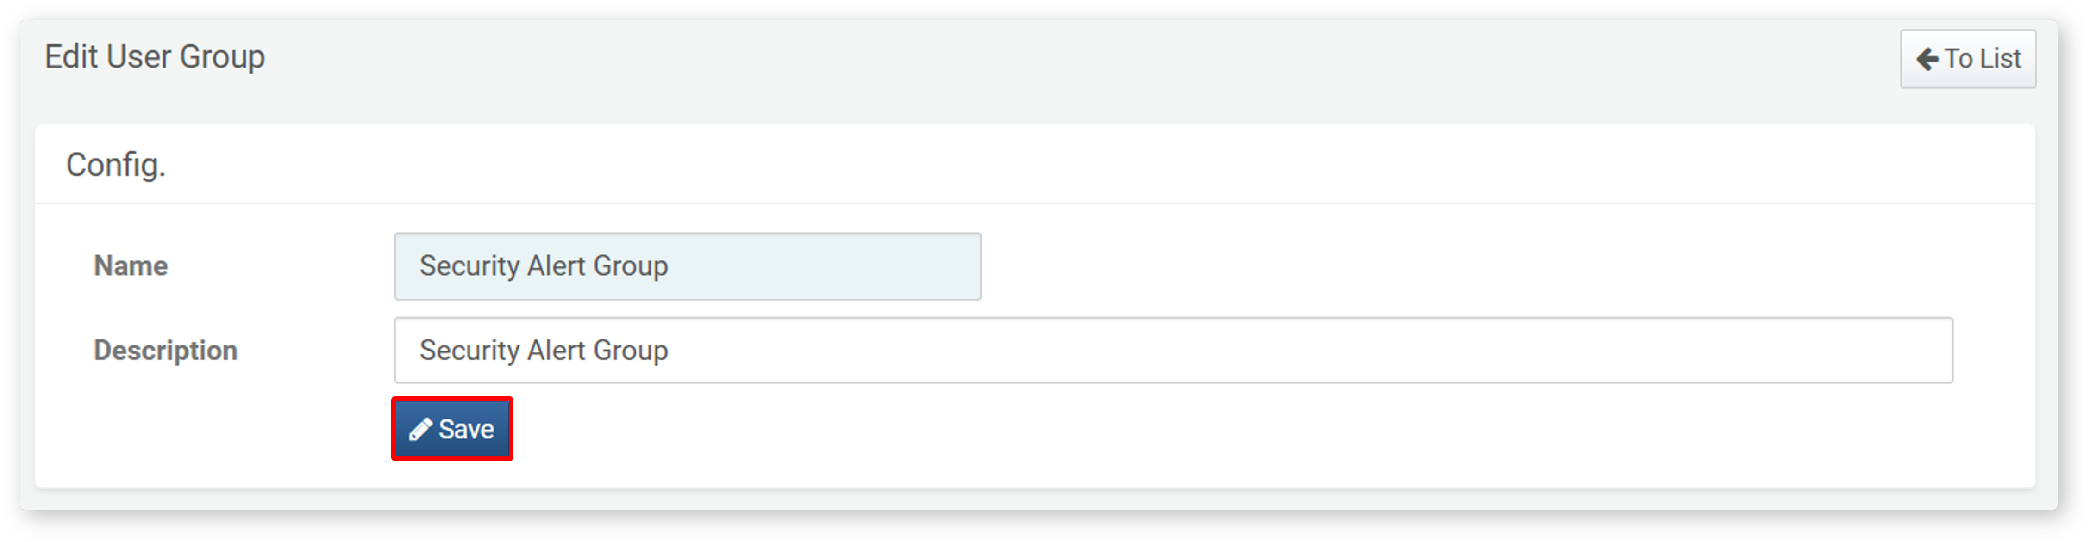Focus the Description input field
The height and width of the screenshot is (542, 2090).
pos(1173,351)
